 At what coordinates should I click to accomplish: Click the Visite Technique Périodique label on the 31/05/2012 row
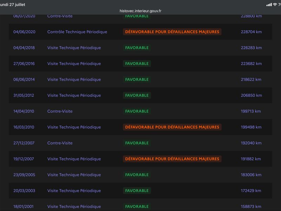click(x=74, y=95)
